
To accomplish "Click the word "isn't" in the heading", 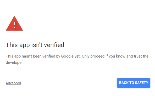I will pos(37,45).
